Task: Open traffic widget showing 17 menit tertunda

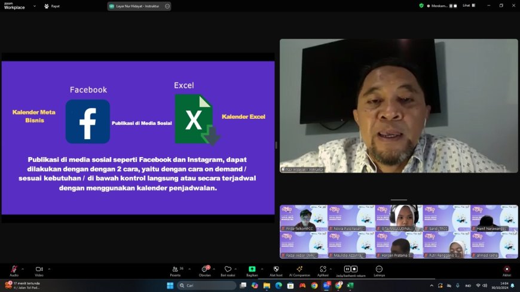Action: point(23,285)
